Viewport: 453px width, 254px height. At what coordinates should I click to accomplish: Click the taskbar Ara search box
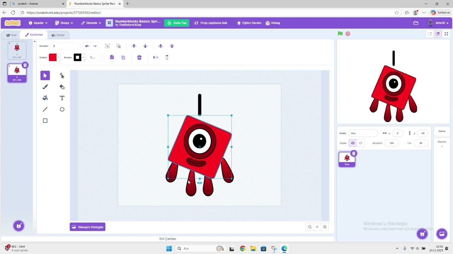200,248
